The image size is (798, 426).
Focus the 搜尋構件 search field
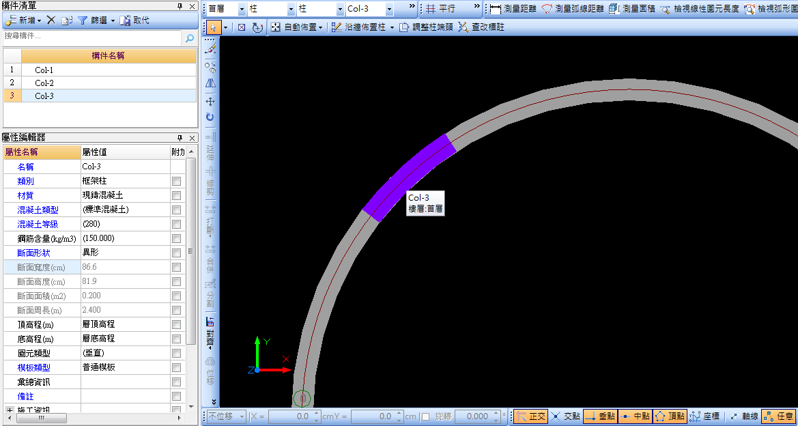pyautogui.click(x=91, y=37)
